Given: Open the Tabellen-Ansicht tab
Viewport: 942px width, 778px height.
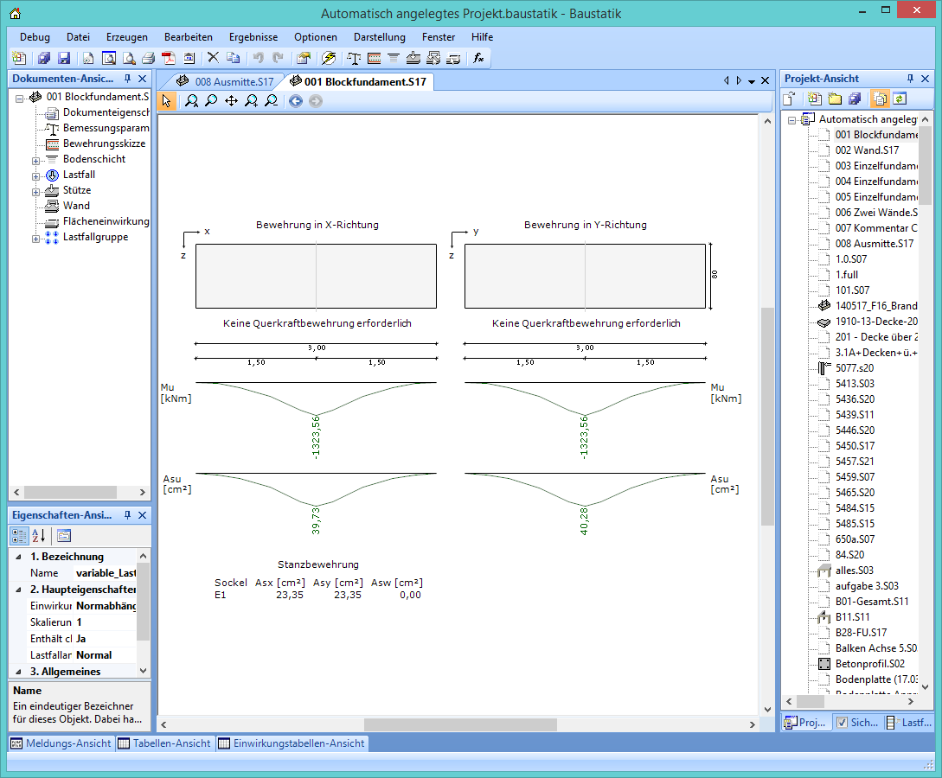Looking at the screenshot, I should [x=164, y=743].
